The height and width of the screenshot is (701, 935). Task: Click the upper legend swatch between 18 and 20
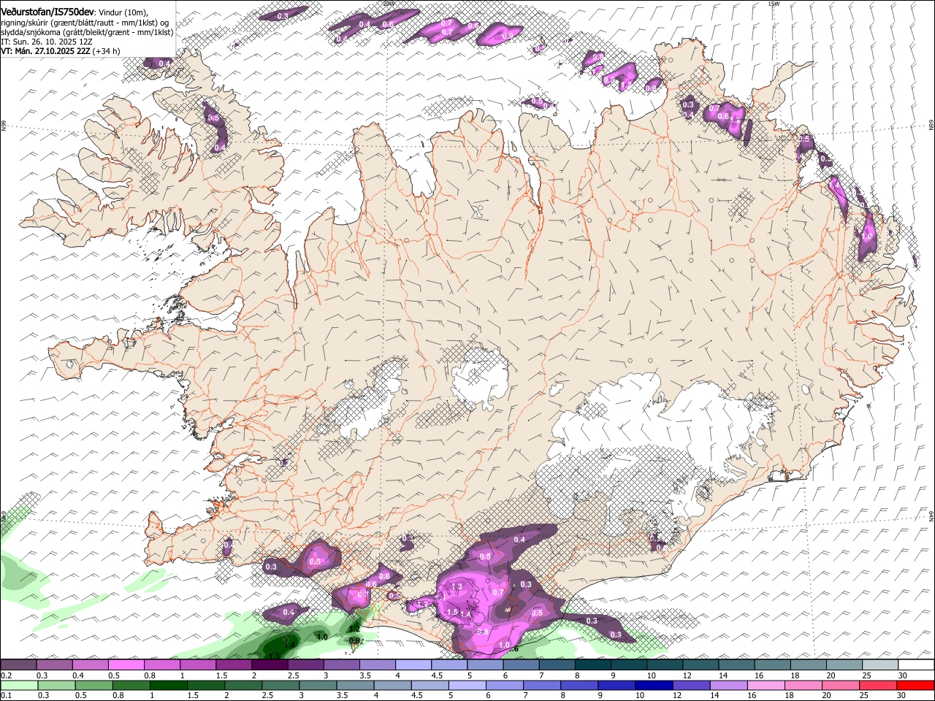tap(809, 665)
